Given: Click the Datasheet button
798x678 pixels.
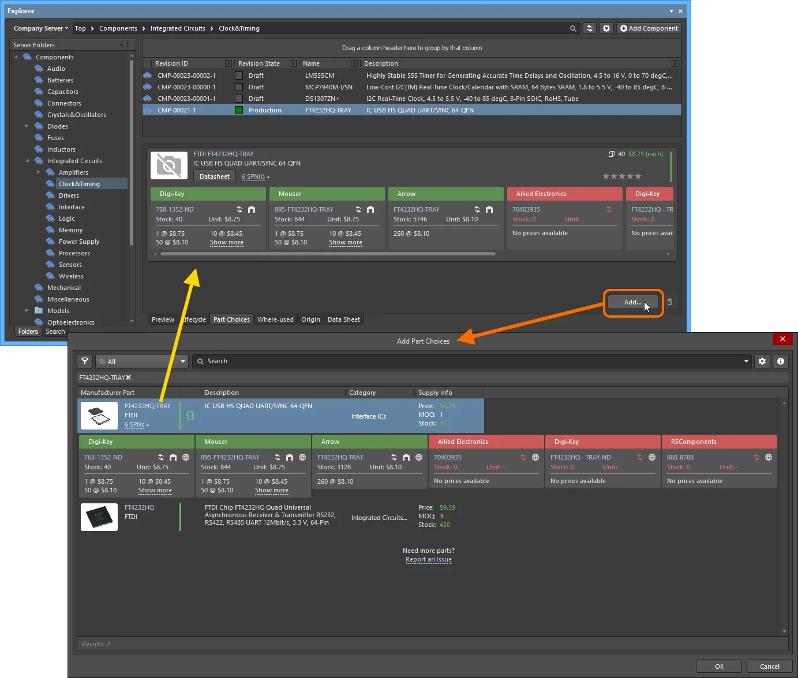Looking at the screenshot, I should (x=215, y=176).
